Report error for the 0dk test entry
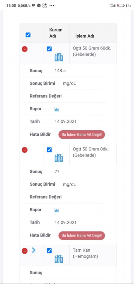 tap(81, 236)
